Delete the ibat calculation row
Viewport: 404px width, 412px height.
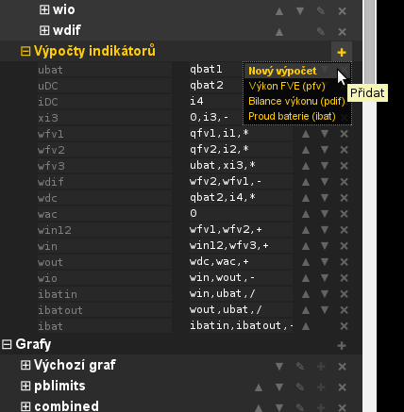(x=345, y=326)
